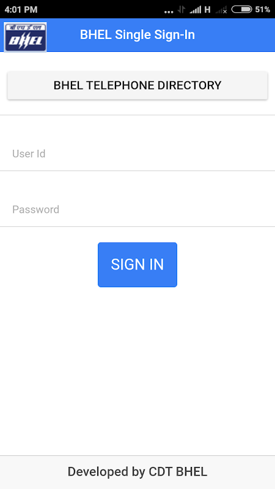Select the Password placeholder text

tap(35, 209)
